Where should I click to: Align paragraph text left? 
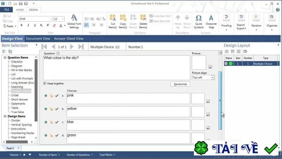(86, 25)
